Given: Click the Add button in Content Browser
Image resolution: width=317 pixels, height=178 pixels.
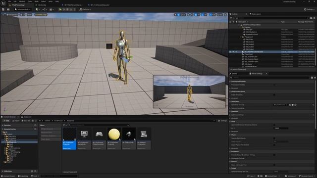Looking at the screenshot, I should 6,121.
